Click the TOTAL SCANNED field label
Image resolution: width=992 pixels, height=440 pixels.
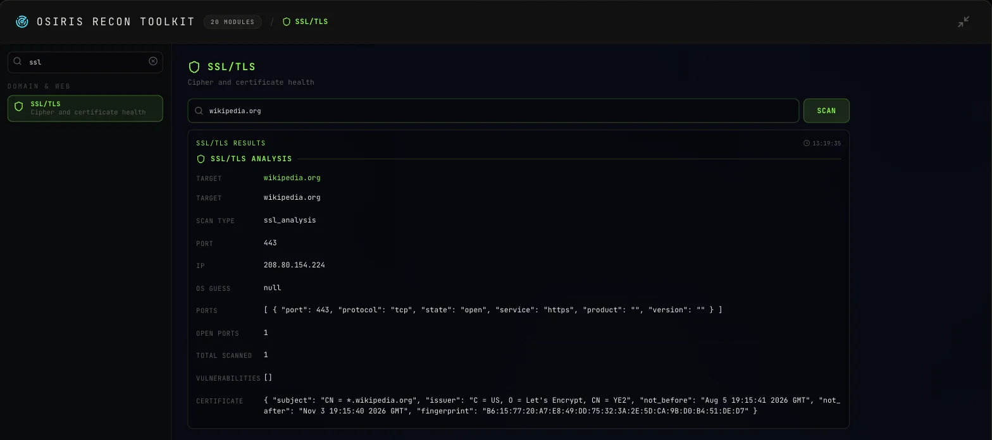click(x=224, y=355)
